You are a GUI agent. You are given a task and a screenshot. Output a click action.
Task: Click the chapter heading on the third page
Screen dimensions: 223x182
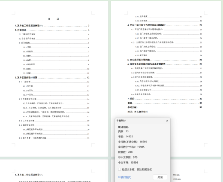tap(29, 175)
